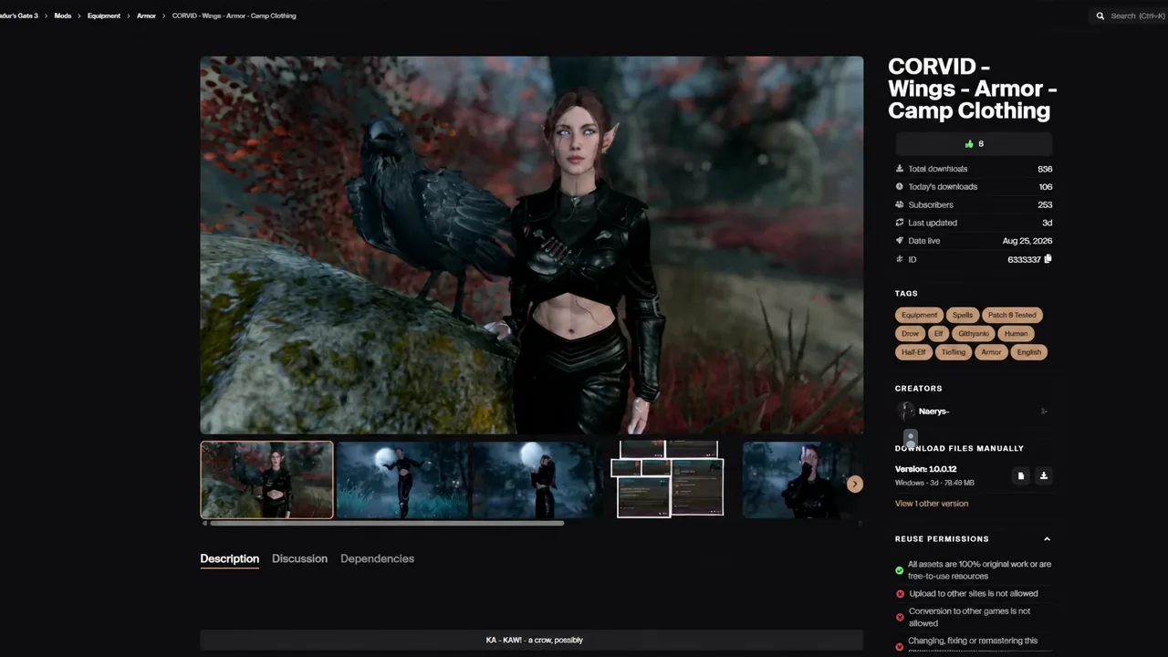Click the Subscribers count 253

click(1045, 205)
